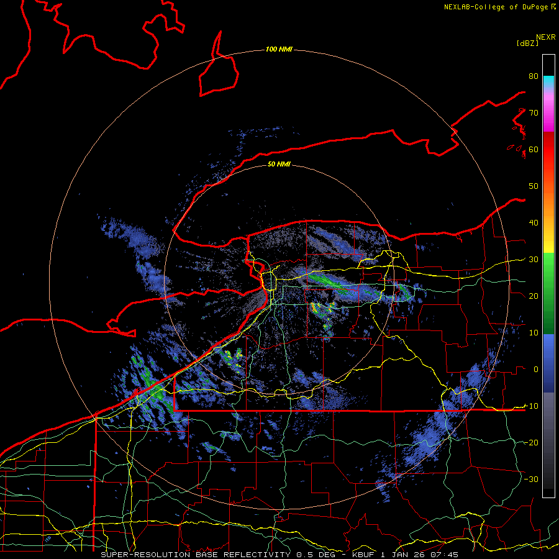The image size is (559, 559).
Task: Select the 50 NMI range ring label
Action: coord(279,164)
